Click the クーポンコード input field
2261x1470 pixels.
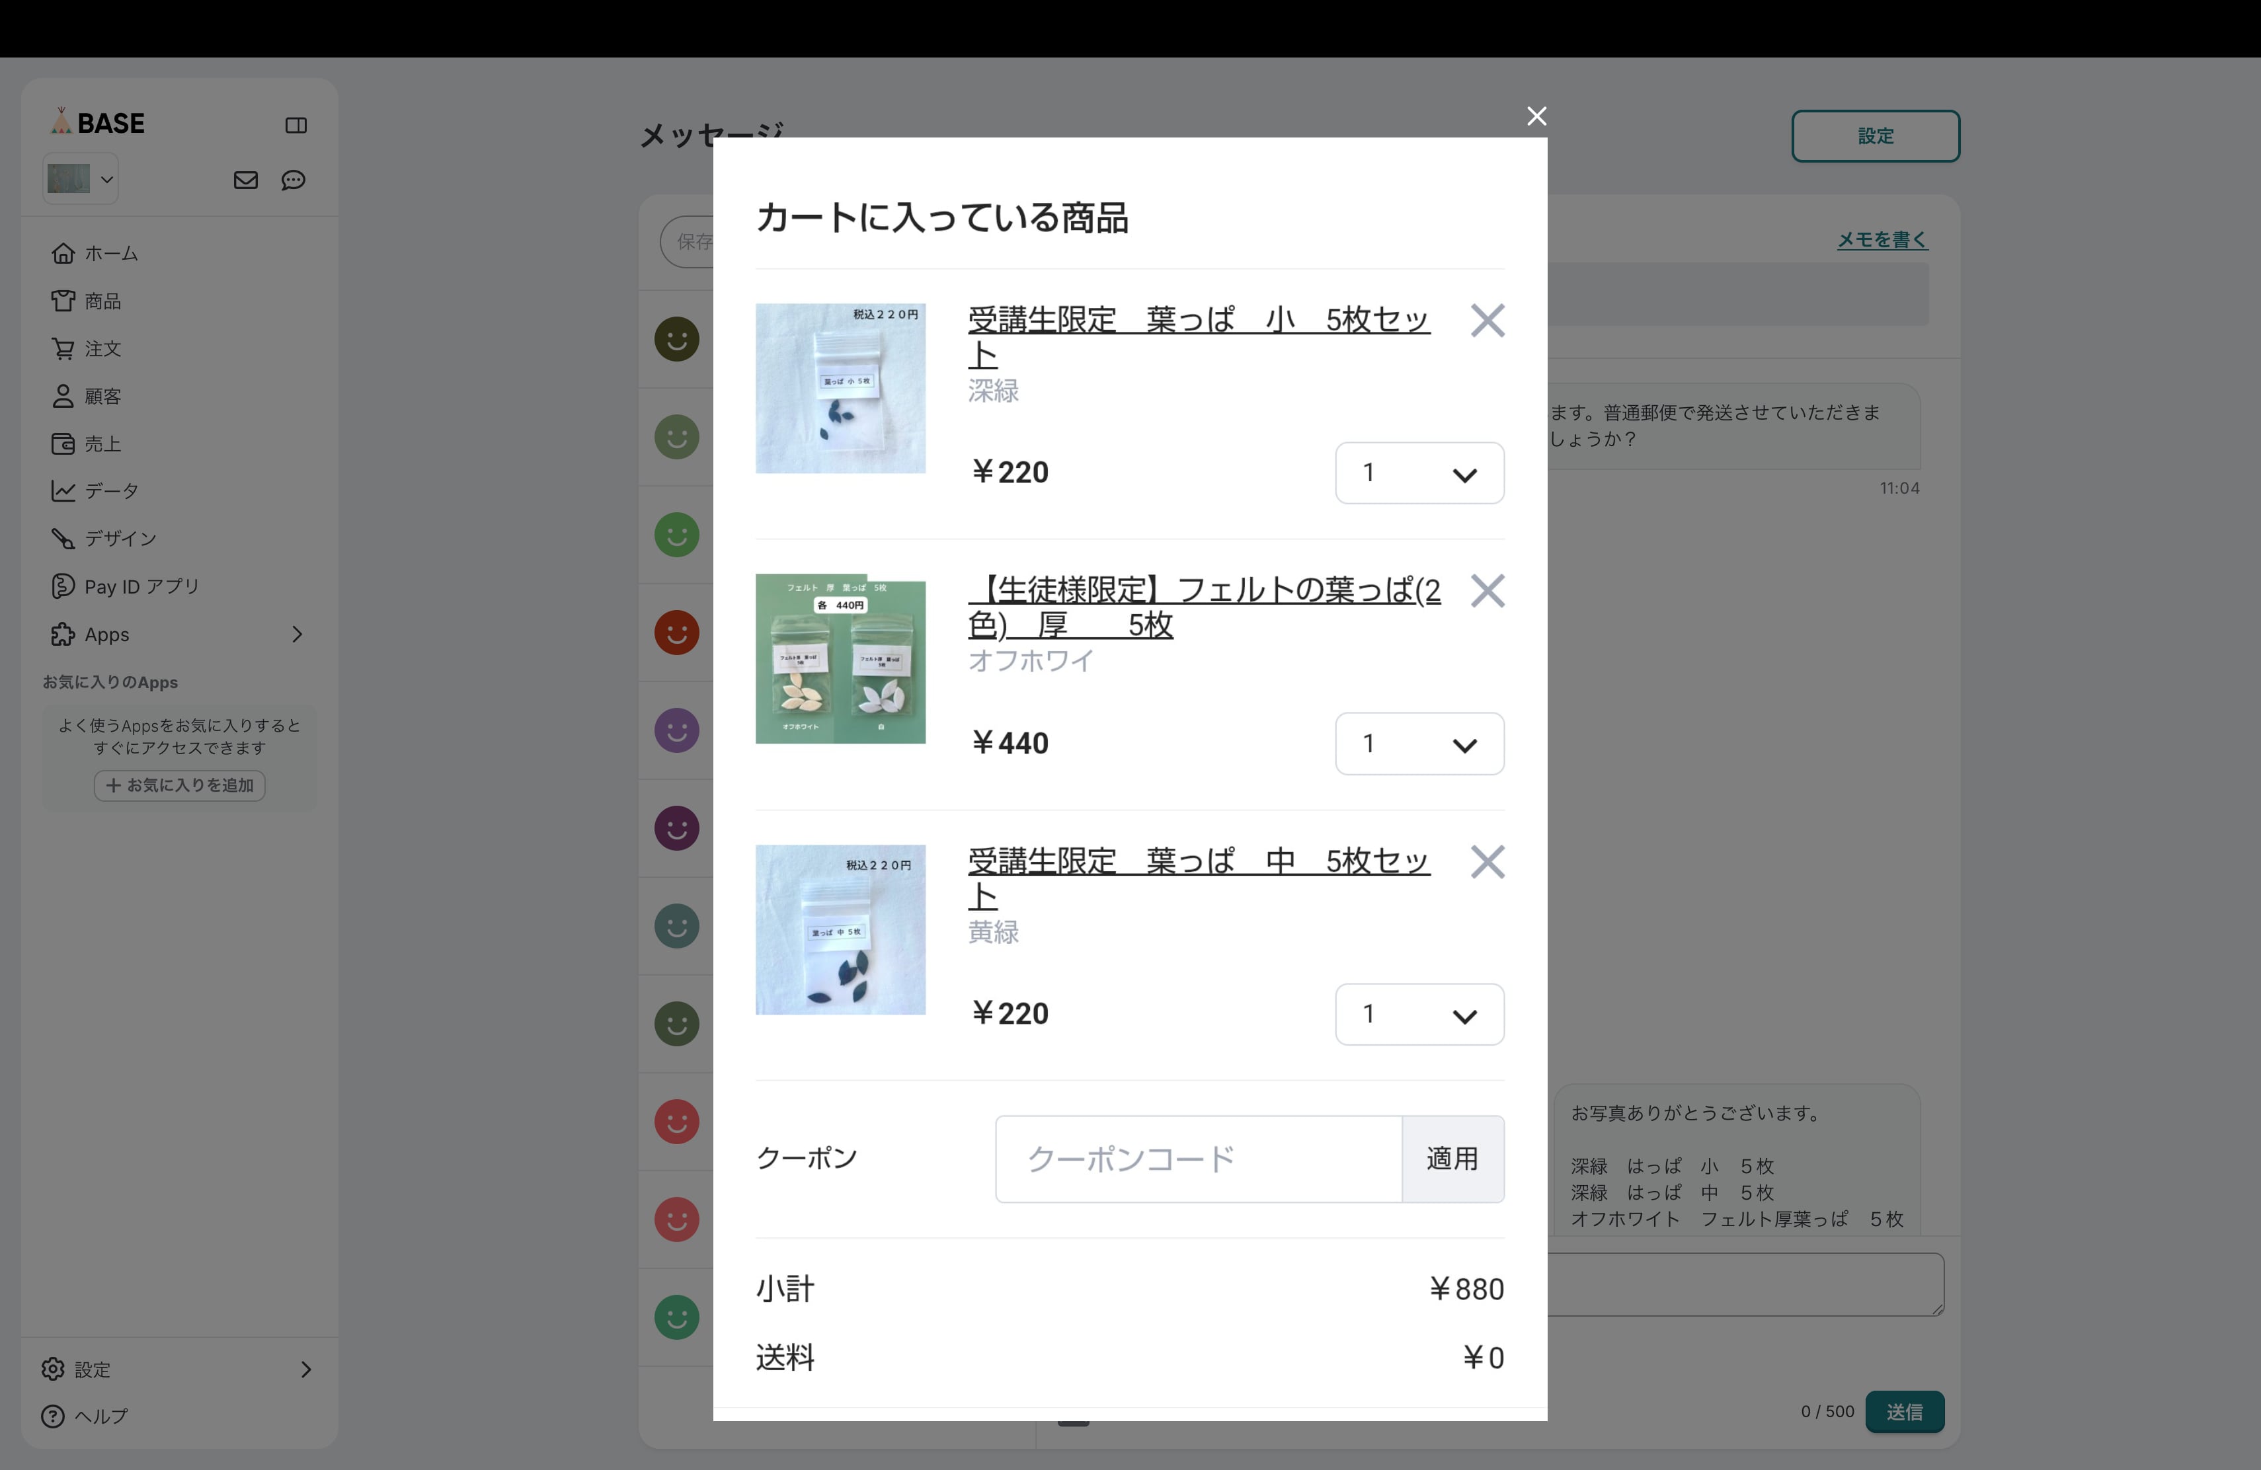[1198, 1159]
